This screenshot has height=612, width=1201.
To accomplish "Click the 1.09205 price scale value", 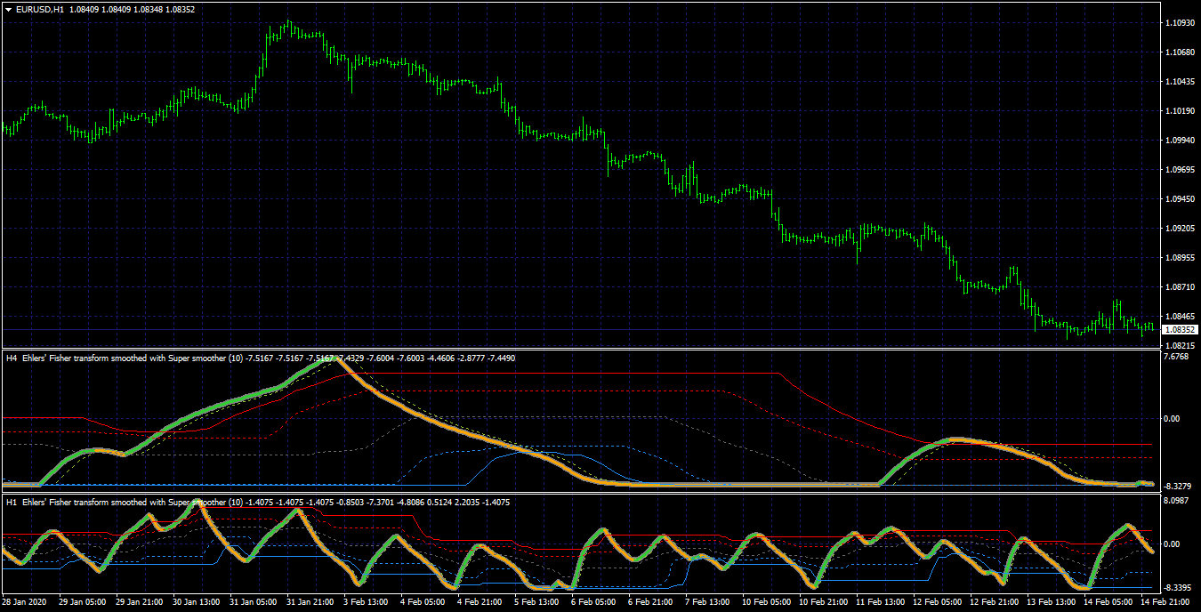I will pos(1179,229).
